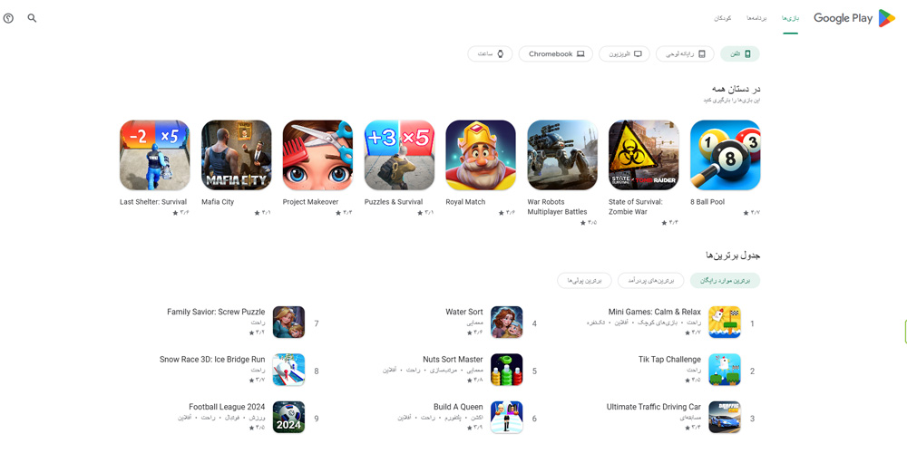The image size is (907, 453).
Task: Open the Mafia City game icon
Action: click(x=236, y=155)
